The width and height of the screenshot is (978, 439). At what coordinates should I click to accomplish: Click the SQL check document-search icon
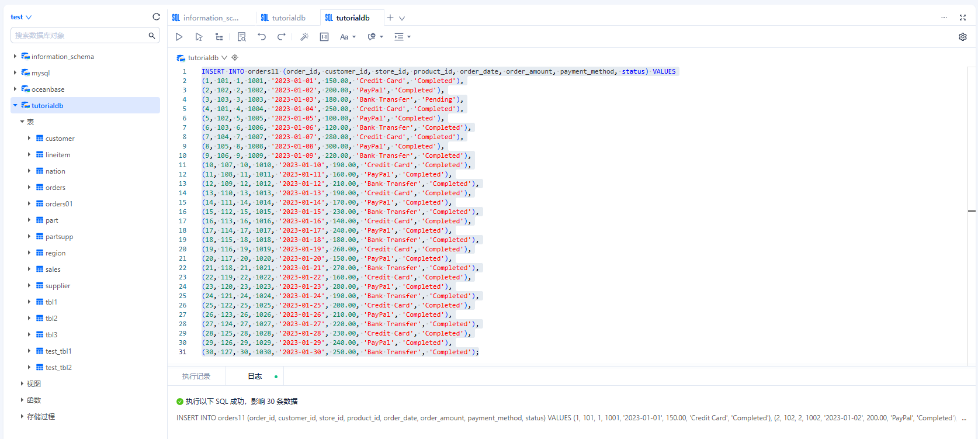click(x=242, y=37)
